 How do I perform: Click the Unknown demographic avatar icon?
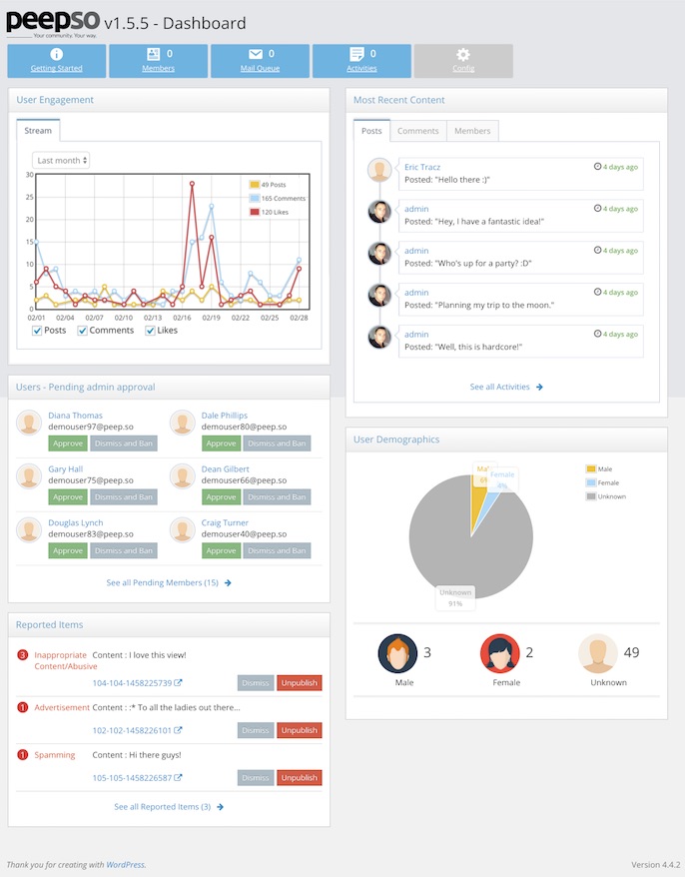coord(598,653)
